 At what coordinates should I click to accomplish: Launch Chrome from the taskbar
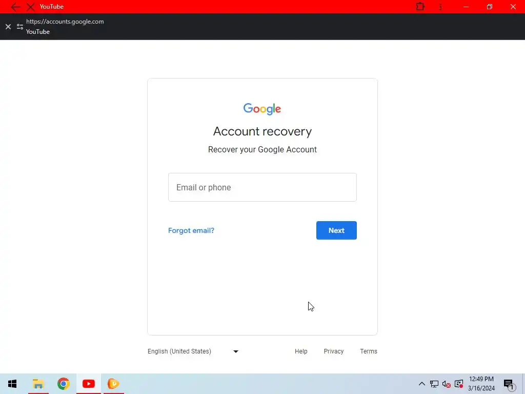tap(63, 384)
